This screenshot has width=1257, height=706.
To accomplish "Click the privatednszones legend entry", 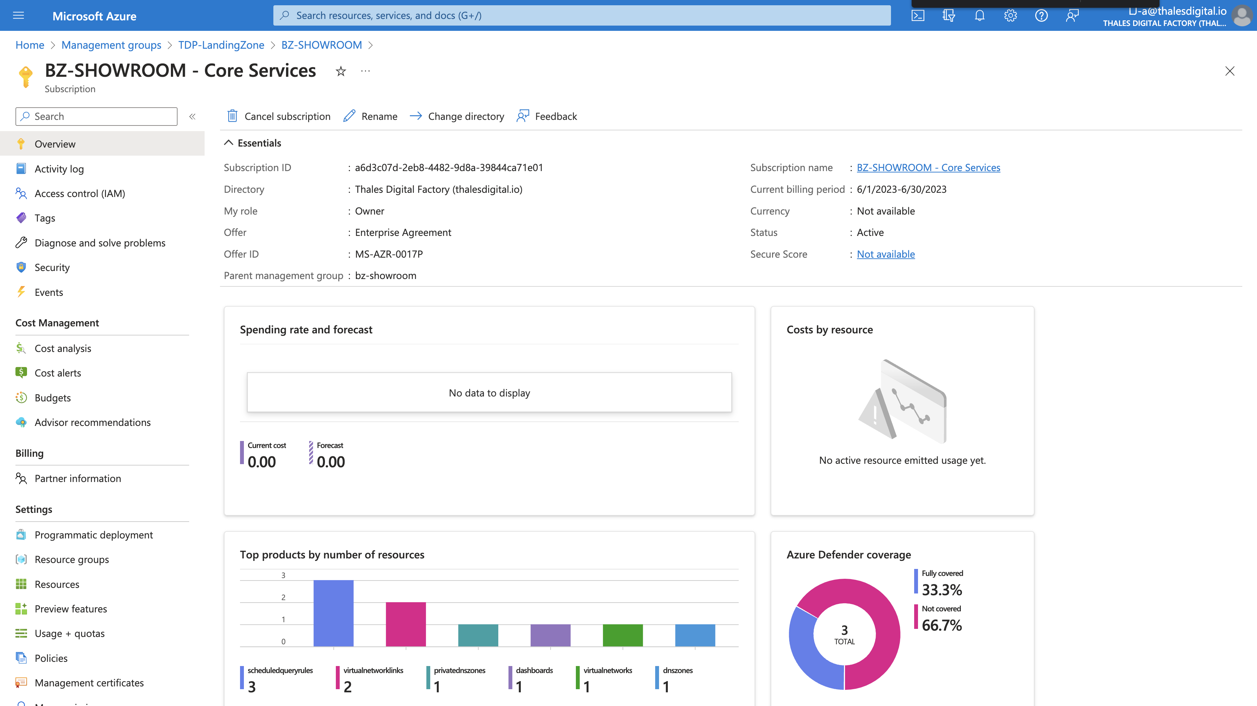I will 456,679.
